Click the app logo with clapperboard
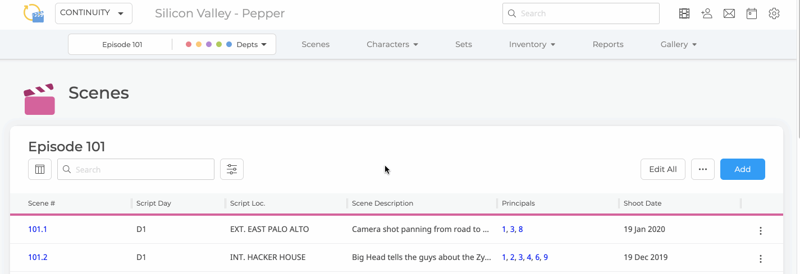Image resolution: width=800 pixels, height=274 pixels. pos(34,13)
